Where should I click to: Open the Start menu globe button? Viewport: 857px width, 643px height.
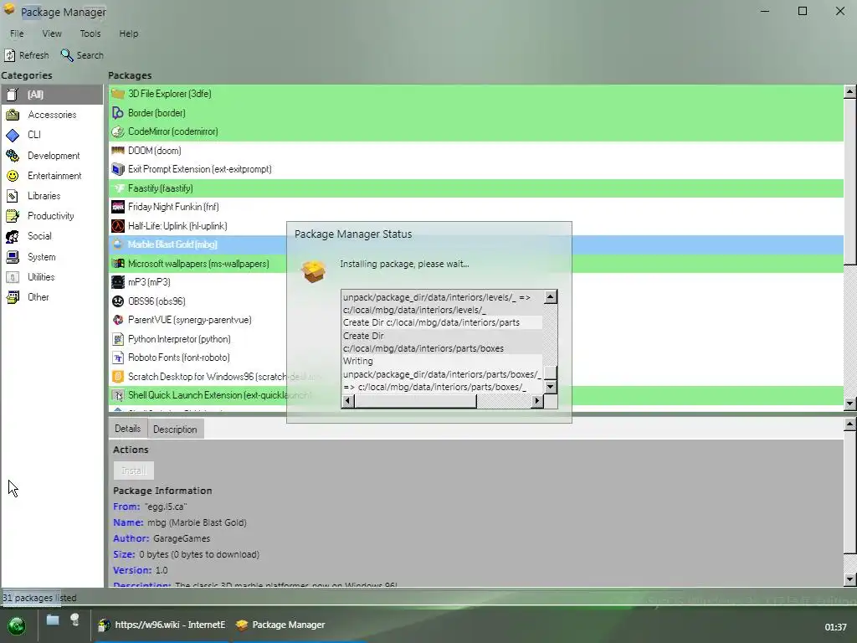pos(17,625)
